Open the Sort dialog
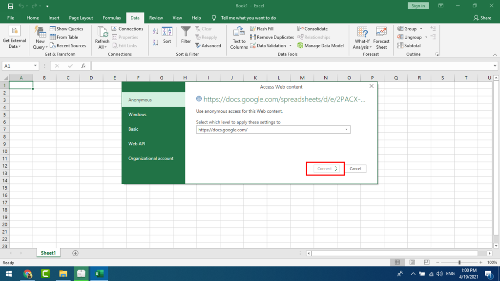Image resolution: width=500 pixels, height=281 pixels. click(167, 35)
